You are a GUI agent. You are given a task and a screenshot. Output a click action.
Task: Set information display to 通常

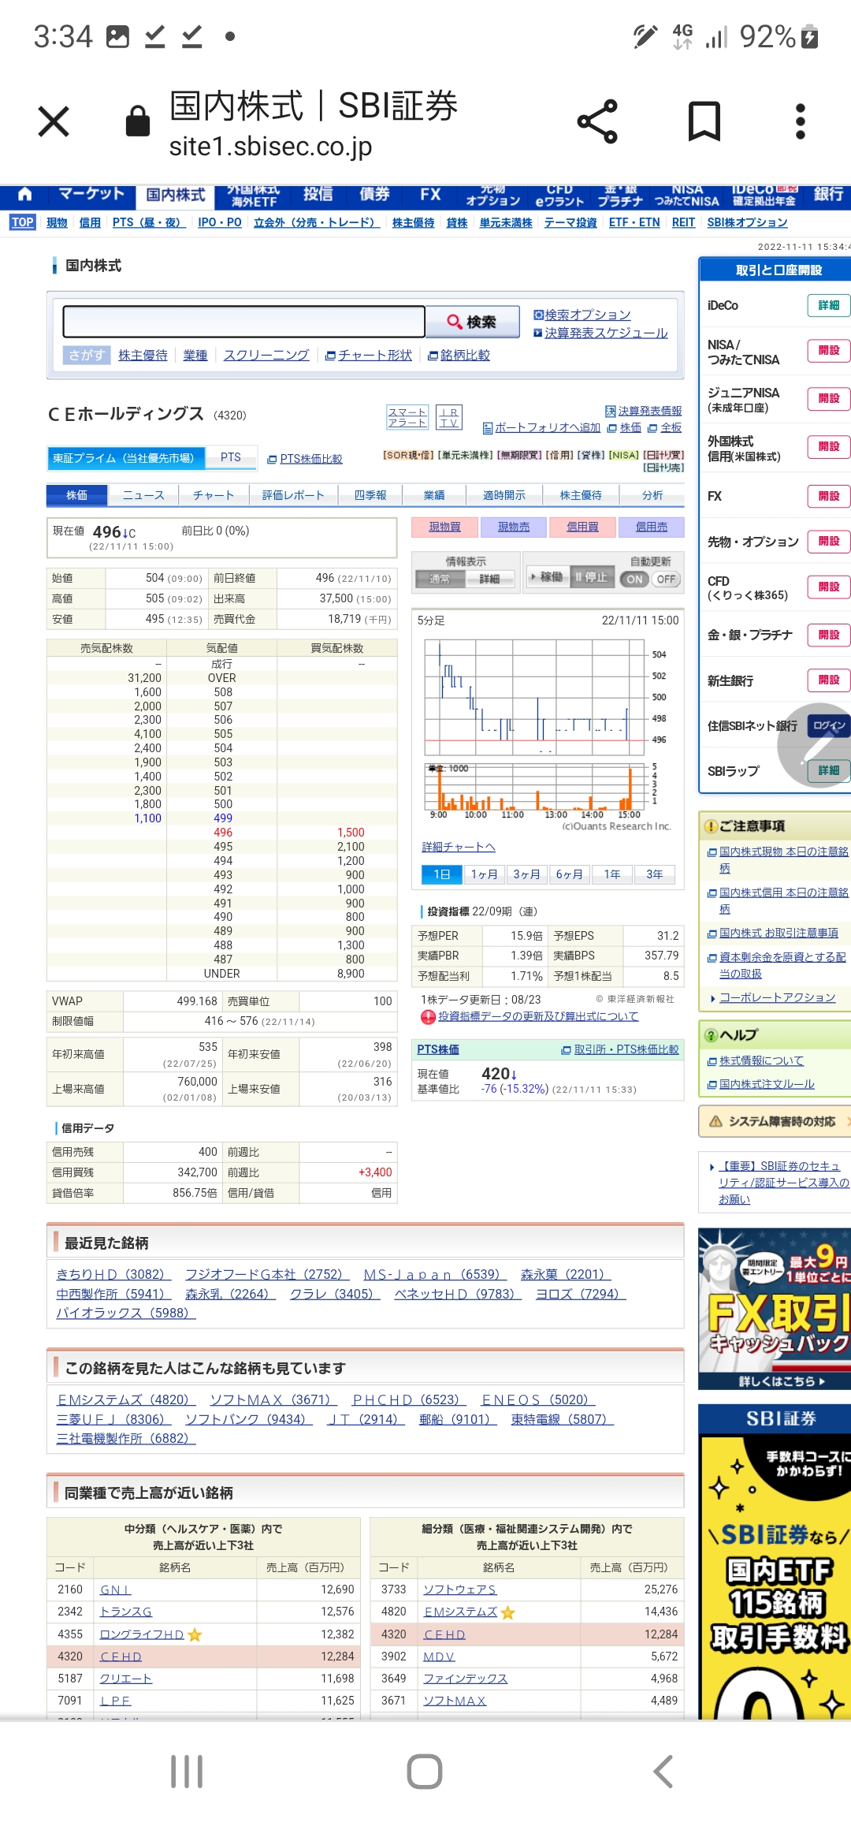point(440,579)
